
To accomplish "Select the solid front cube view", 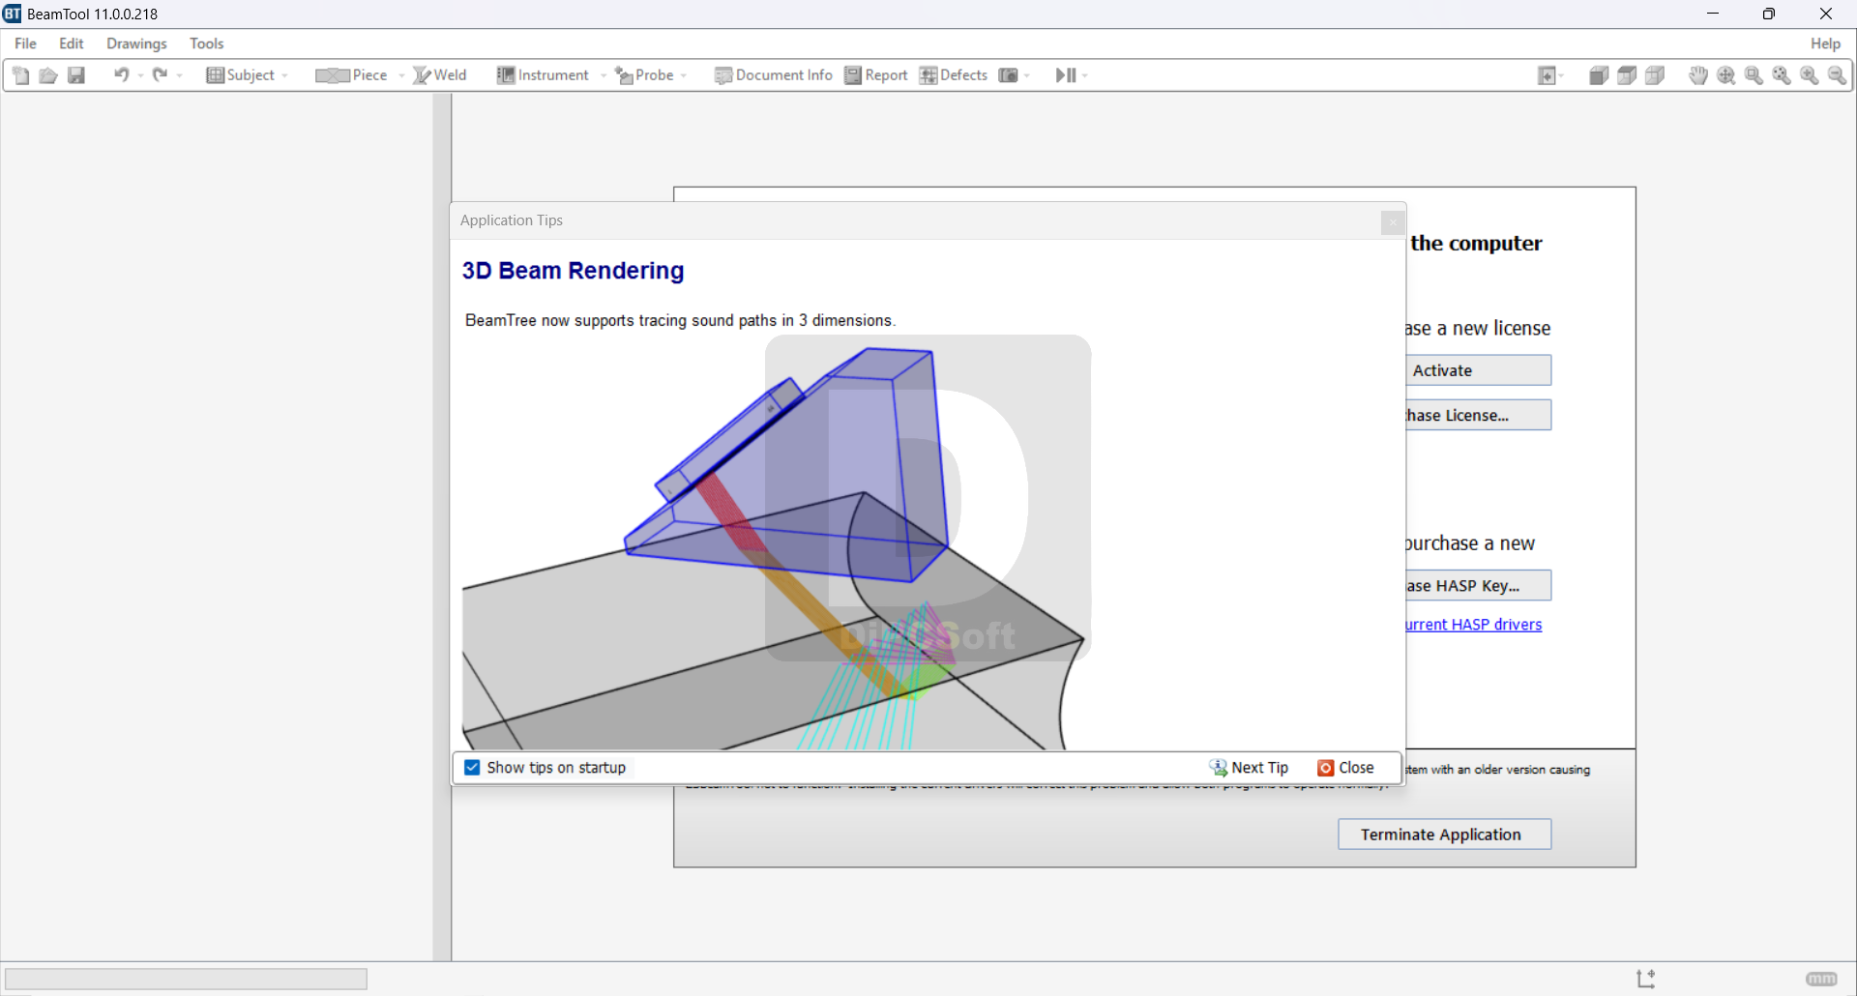I will click(1599, 75).
